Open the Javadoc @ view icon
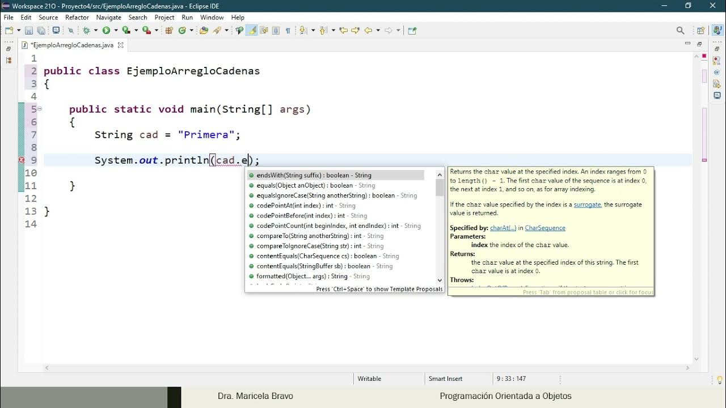 click(x=717, y=71)
